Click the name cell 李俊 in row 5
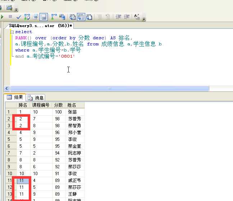 click(75, 139)
